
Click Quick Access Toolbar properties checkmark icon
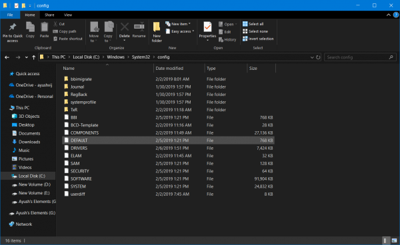(16, 5)
